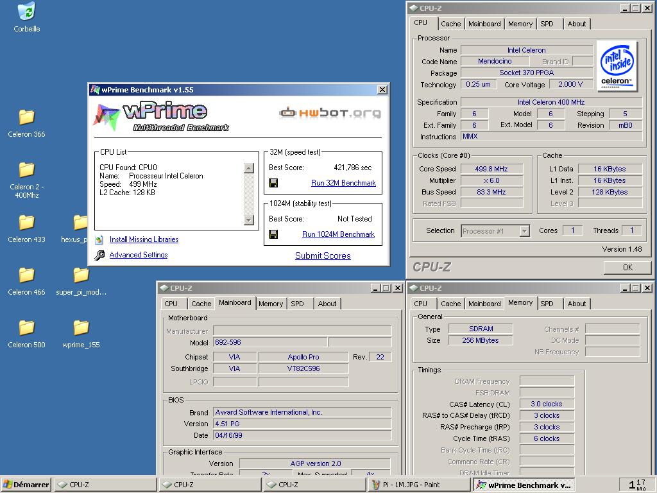Viewport: 657px width, 493px height.
Task: Click the Windows Start flag icon
Action: 7,485
